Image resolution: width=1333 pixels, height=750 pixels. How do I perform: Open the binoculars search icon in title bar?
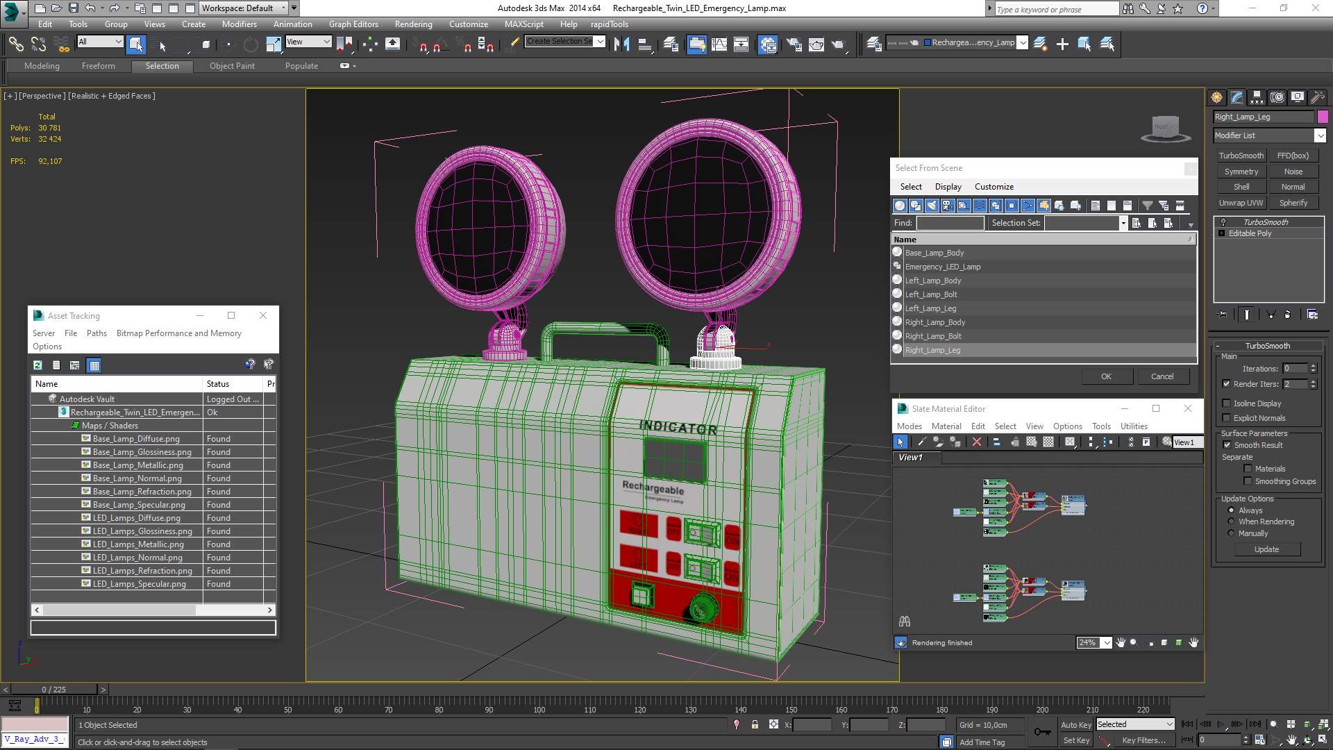coord(1128,8)
